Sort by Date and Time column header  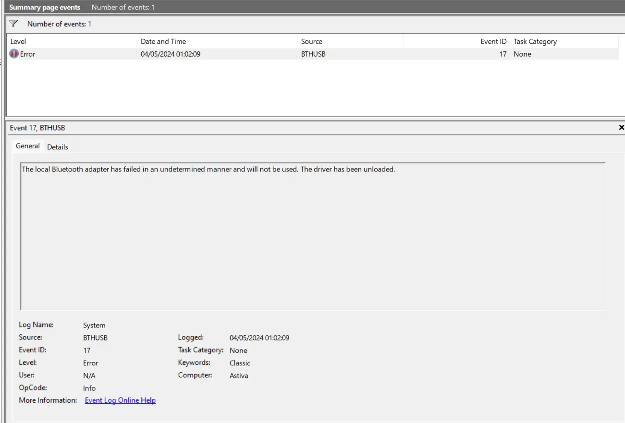[x=217, y=41]
